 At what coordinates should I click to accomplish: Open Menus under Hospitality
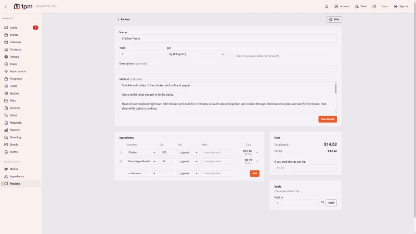[21, 169]
